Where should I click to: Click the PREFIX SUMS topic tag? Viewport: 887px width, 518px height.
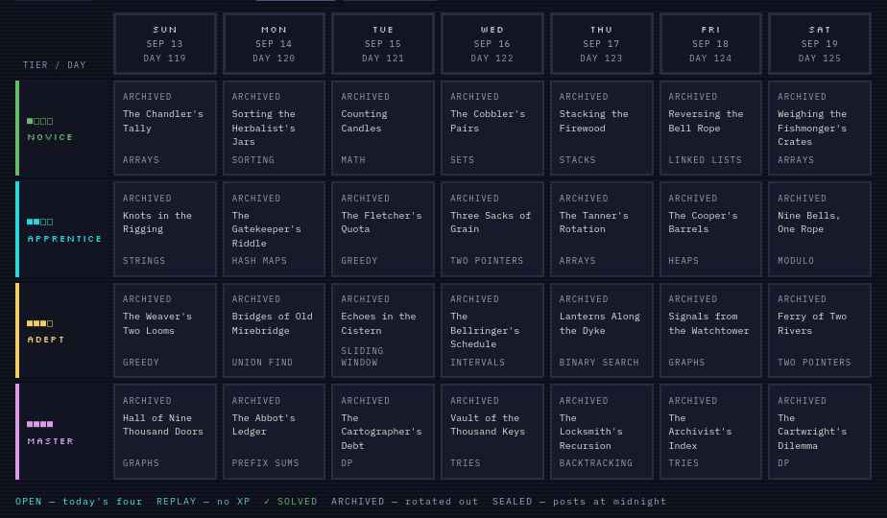coord(265,462)
